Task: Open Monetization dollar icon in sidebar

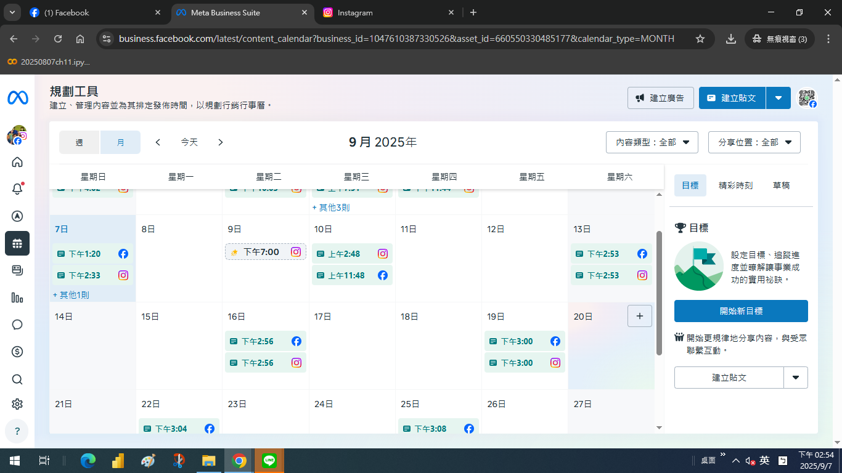Action: pyautogui.click(x=17, y=352)
